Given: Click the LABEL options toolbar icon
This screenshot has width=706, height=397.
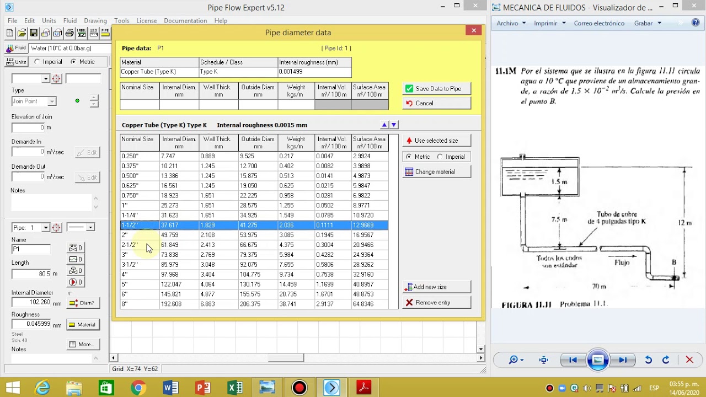Looking at the screenshot, I should tap(82, 33).
